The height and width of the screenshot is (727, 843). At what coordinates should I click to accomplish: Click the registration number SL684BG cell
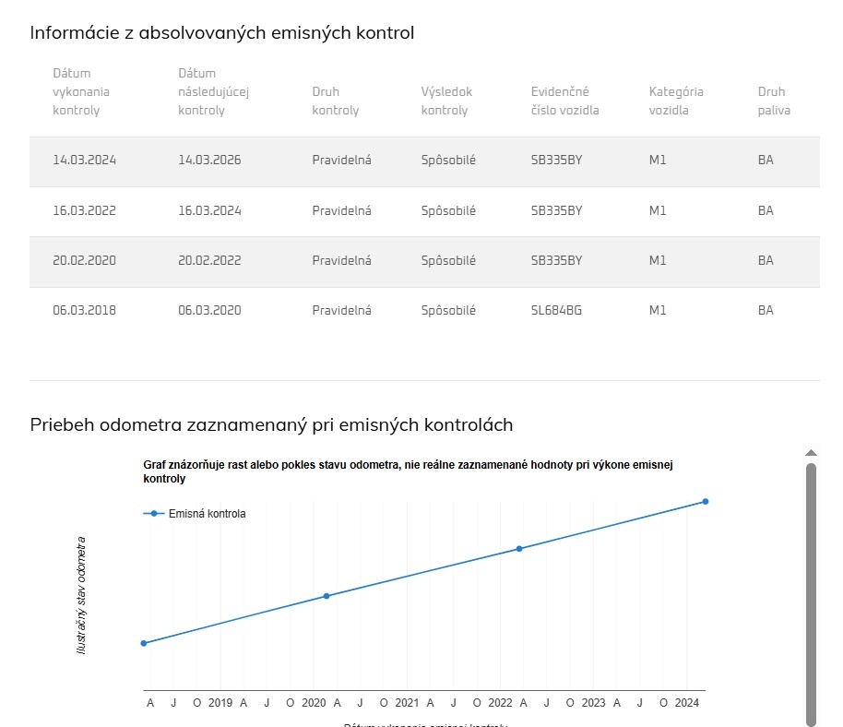point(556,310)
